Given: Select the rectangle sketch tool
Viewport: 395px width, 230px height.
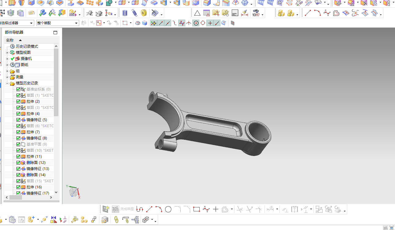Looking at the screenshot, I should coord(197,209).
